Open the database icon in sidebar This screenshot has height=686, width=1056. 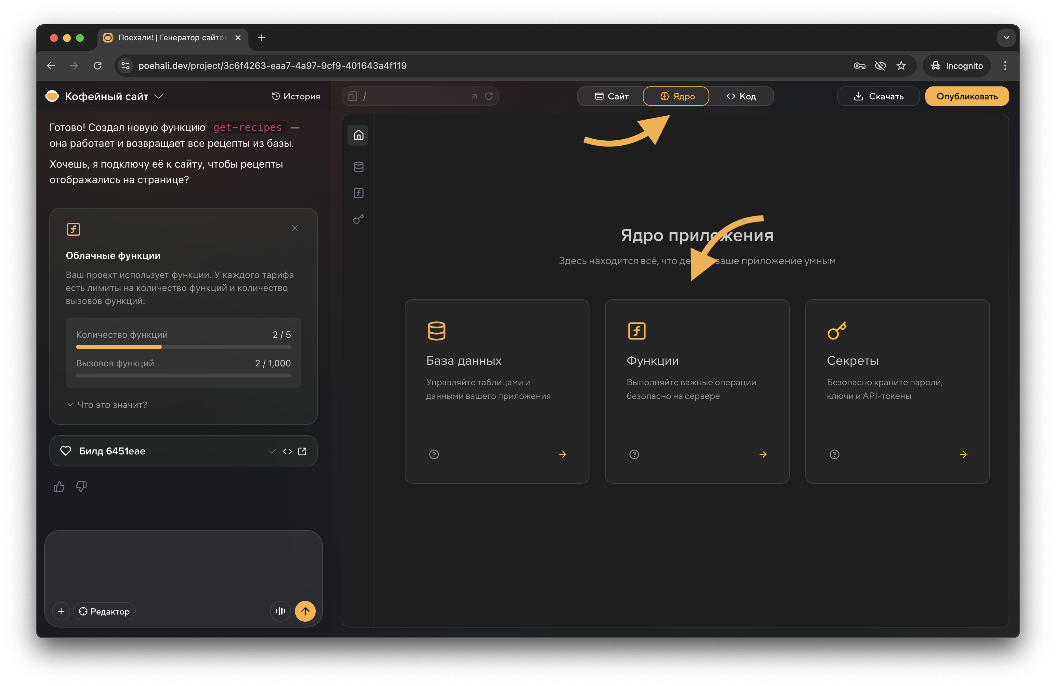point(359,167)
